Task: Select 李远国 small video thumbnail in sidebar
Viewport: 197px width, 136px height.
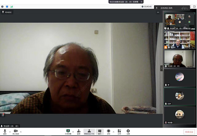Action: pyautogui.click(x=180, y=59)
